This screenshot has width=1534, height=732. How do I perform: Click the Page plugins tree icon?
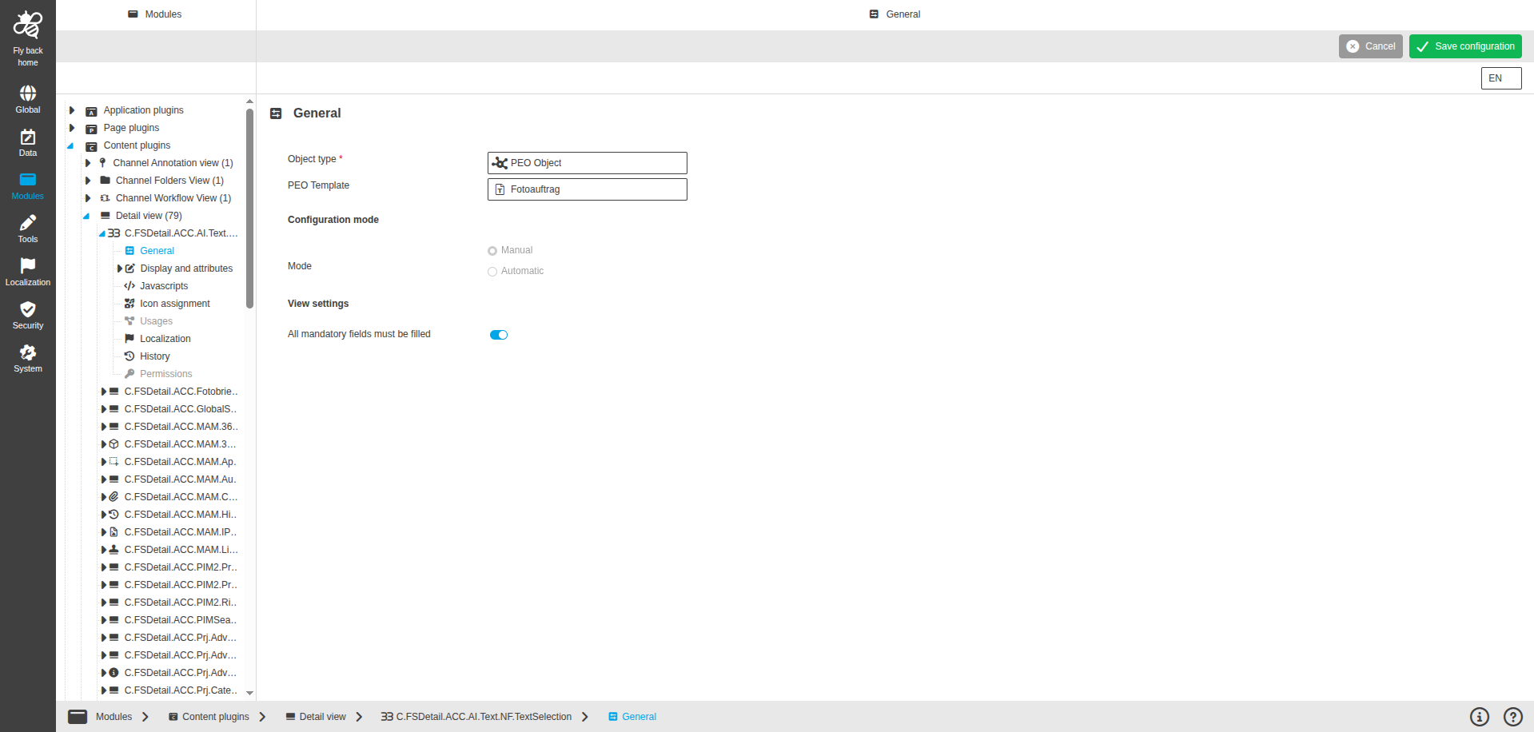(91, 129)
